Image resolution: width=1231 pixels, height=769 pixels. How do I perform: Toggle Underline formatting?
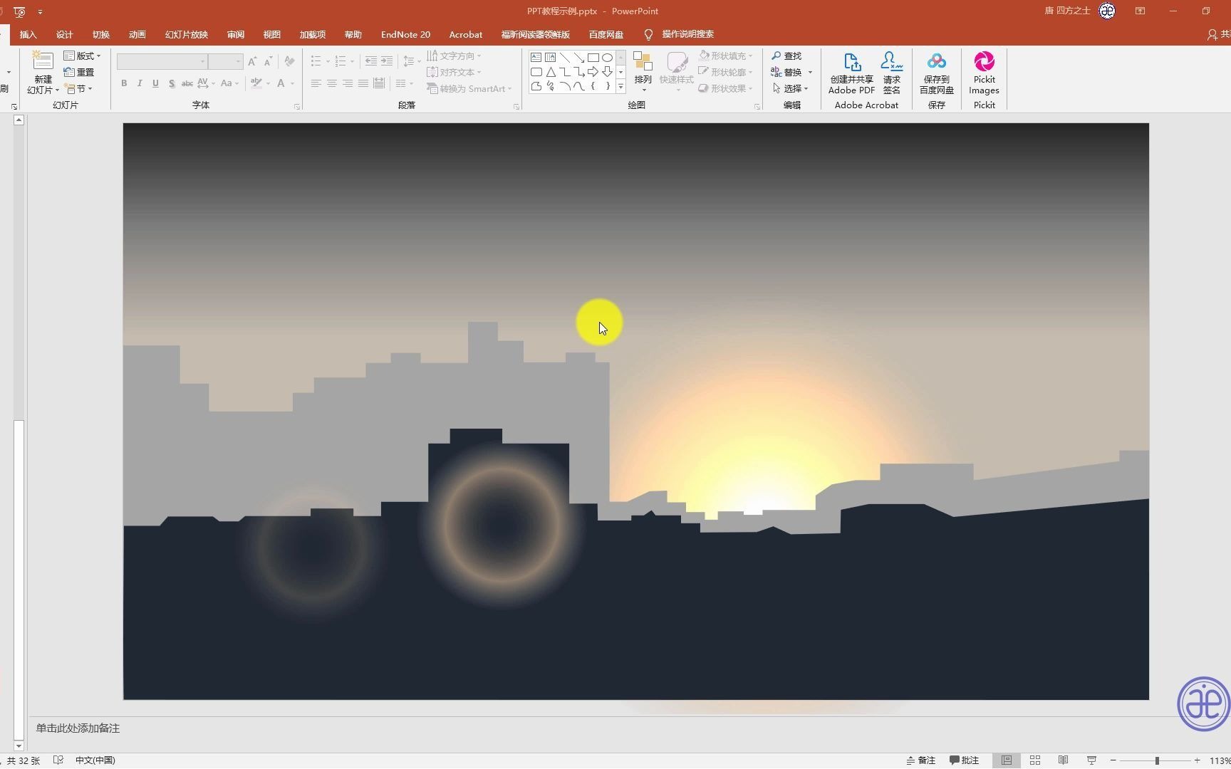point(155,83)
